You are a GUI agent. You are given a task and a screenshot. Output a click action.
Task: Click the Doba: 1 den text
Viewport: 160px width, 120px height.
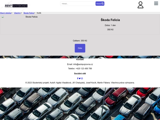[110, 25]
